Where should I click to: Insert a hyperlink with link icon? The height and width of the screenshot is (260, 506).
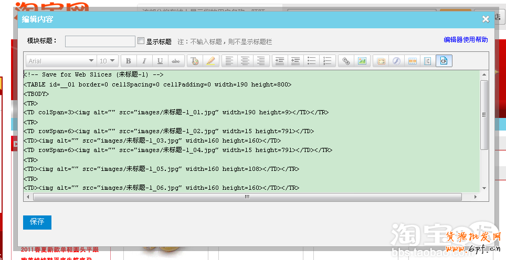tap(346, 61)
